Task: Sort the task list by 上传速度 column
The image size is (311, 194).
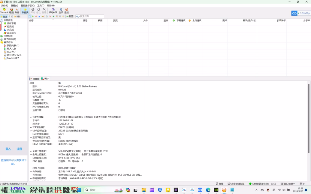Action: [194, 20]
